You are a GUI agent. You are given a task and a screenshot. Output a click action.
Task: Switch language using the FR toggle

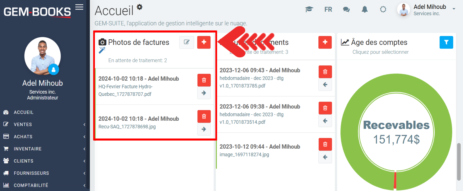[x=328, y=9]
